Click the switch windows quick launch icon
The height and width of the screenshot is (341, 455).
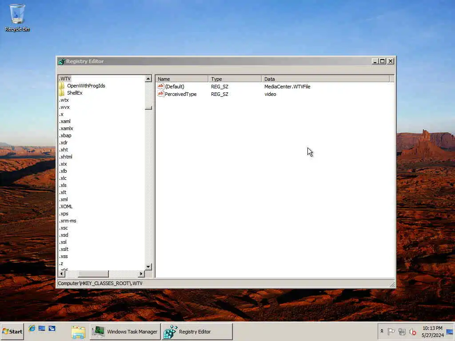click(52, 328)
